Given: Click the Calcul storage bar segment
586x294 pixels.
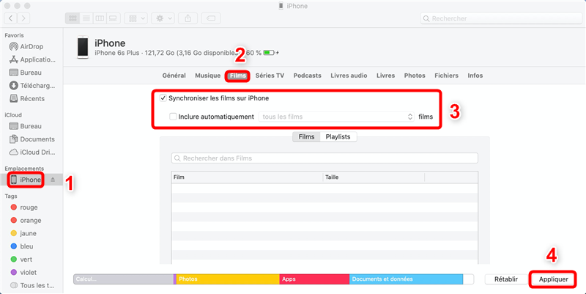Looking at the screenshot, I should coord(123,279).
